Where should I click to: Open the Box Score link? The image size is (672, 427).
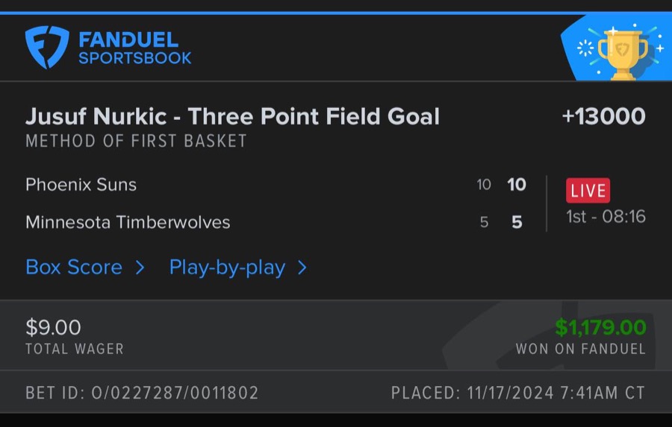tap(74, 268)
